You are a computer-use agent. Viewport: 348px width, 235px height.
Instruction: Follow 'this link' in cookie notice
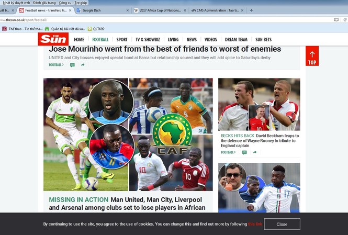click(x=255, y=224)
